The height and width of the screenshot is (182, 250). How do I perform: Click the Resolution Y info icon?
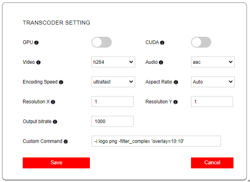point(175,102)
